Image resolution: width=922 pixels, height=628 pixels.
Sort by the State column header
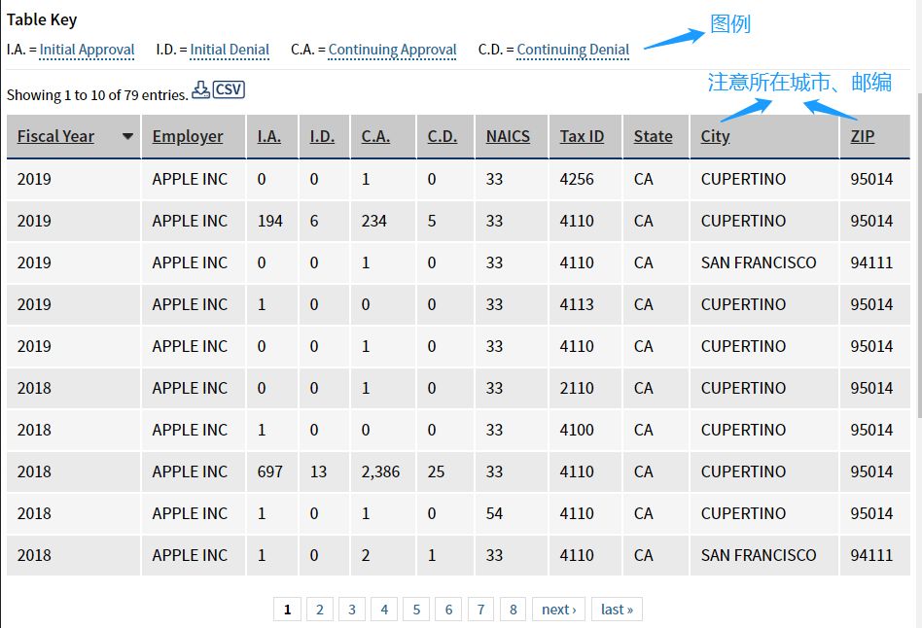(x=653, y=136)
